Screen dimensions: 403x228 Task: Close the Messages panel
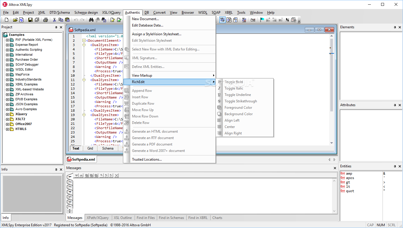click(x=335, y=168)
